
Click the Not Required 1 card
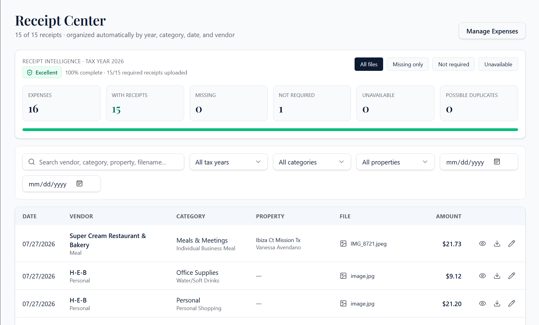pos(312,103)
